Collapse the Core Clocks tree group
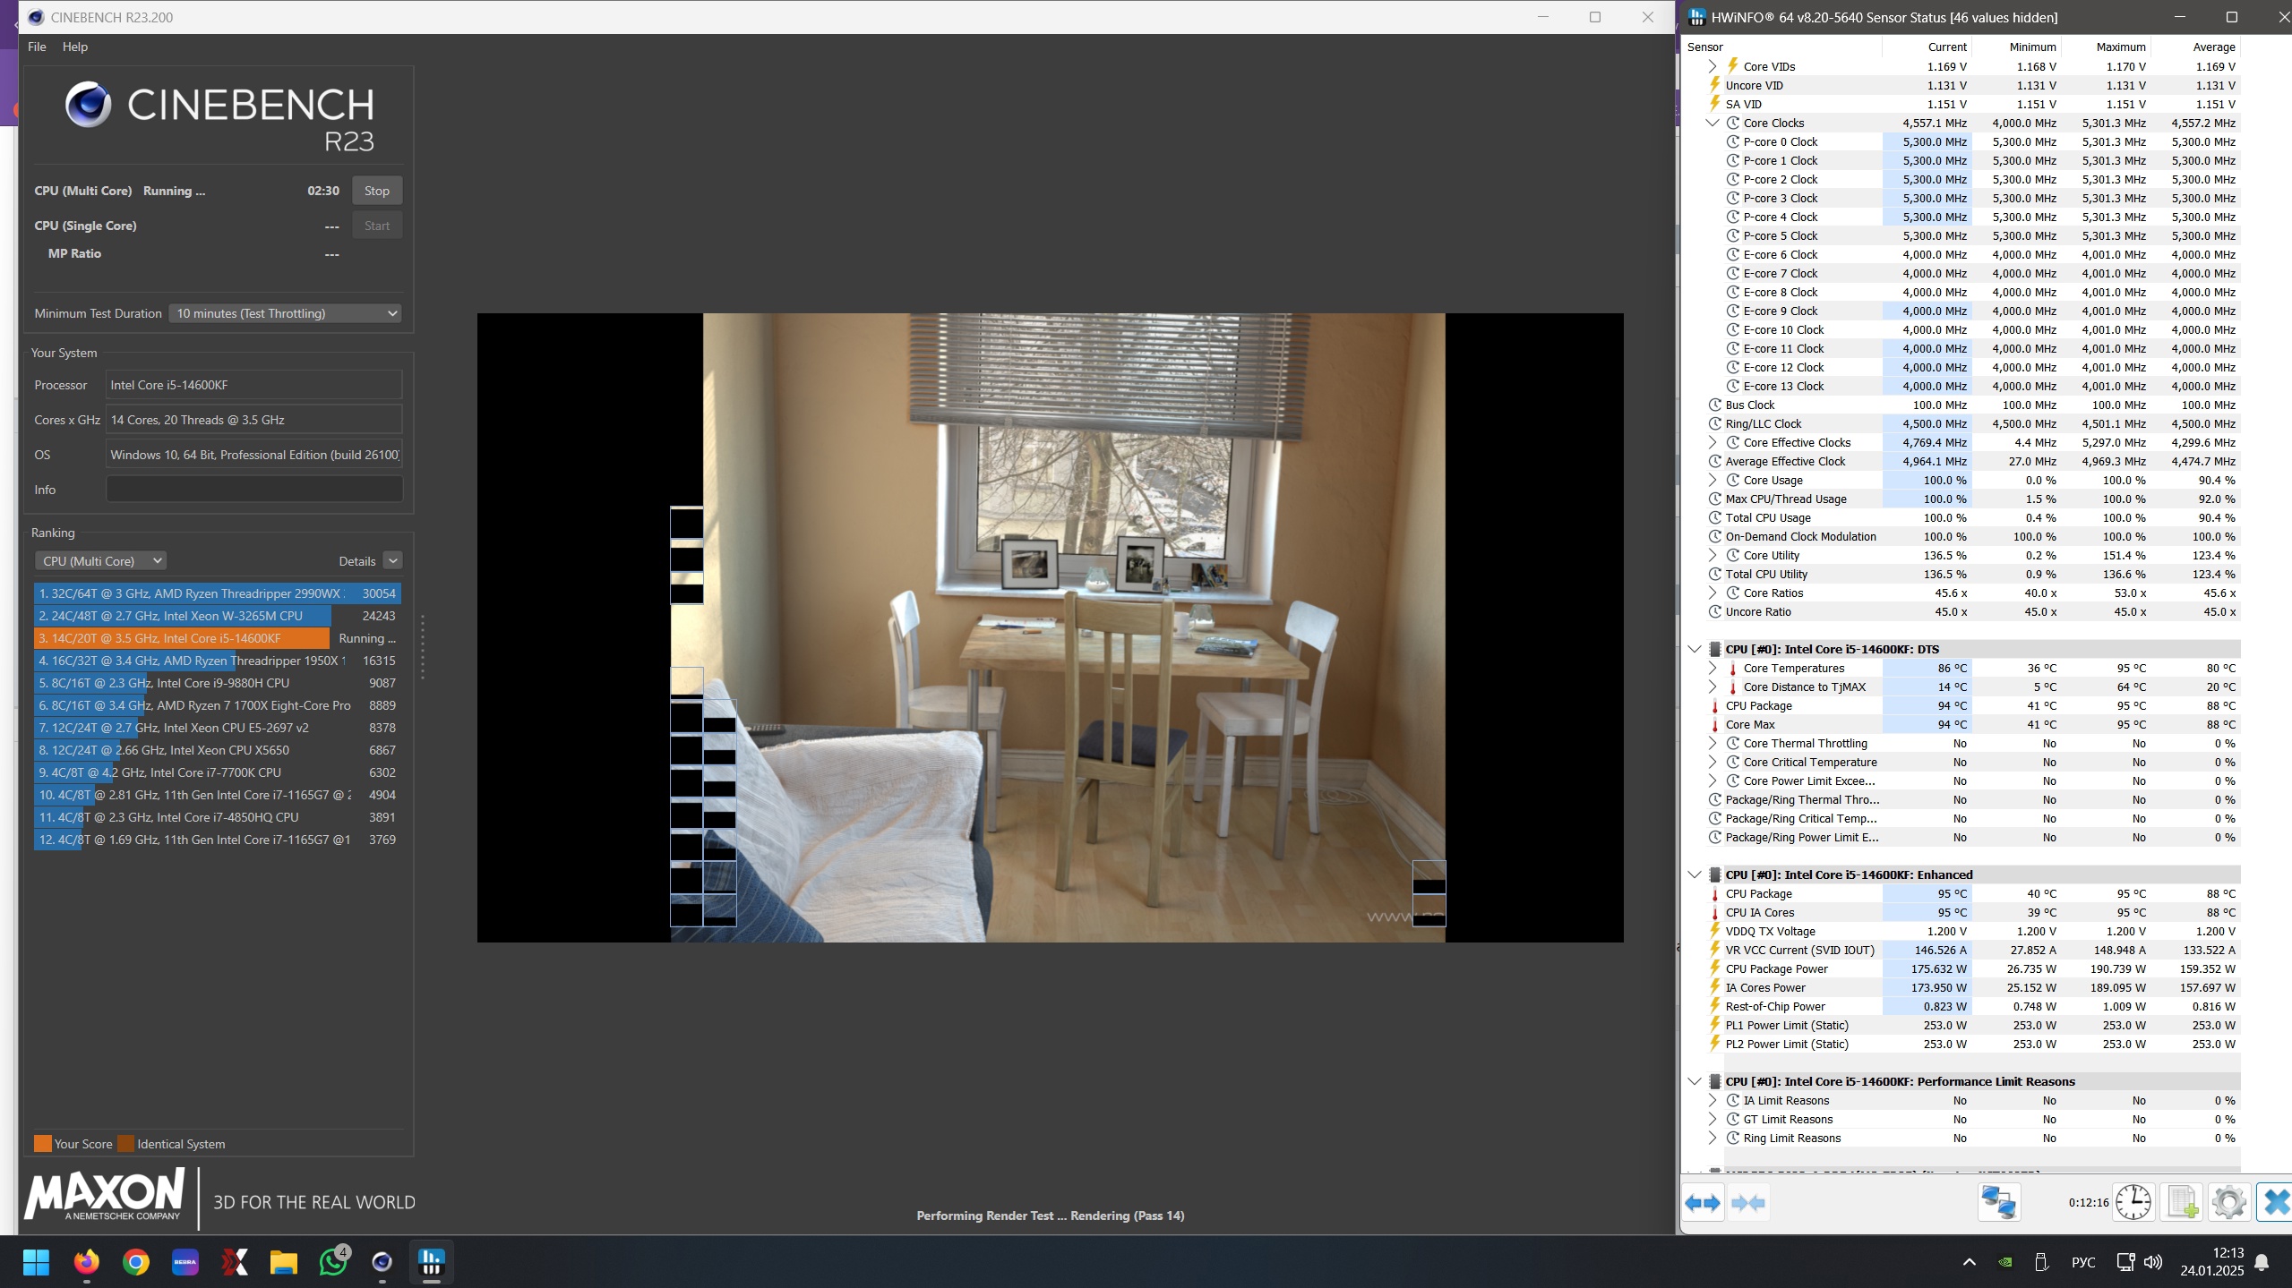 tap(1712, 124)
